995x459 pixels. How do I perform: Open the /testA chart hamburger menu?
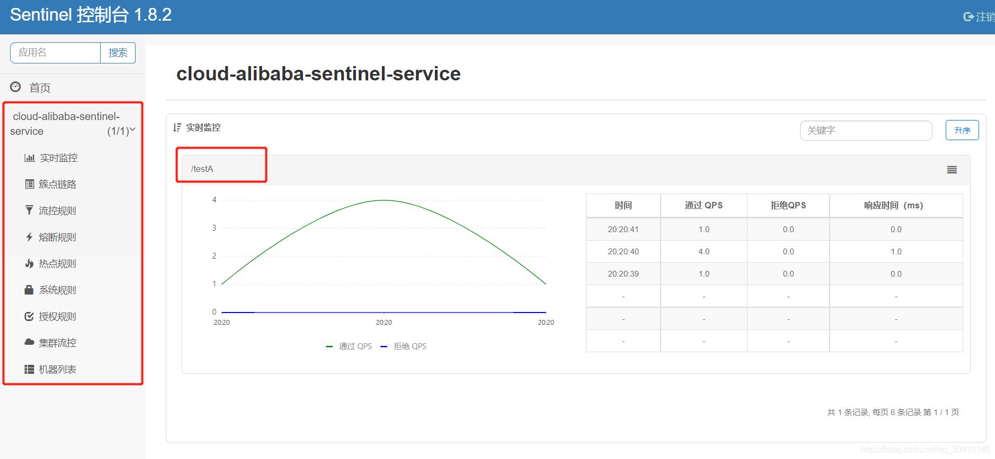click(952, 170)
